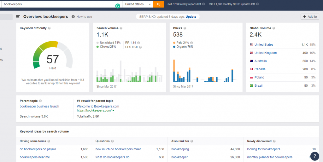Click the Australia flag icon
Screen dimensions: 323x162
pos(251,61)
